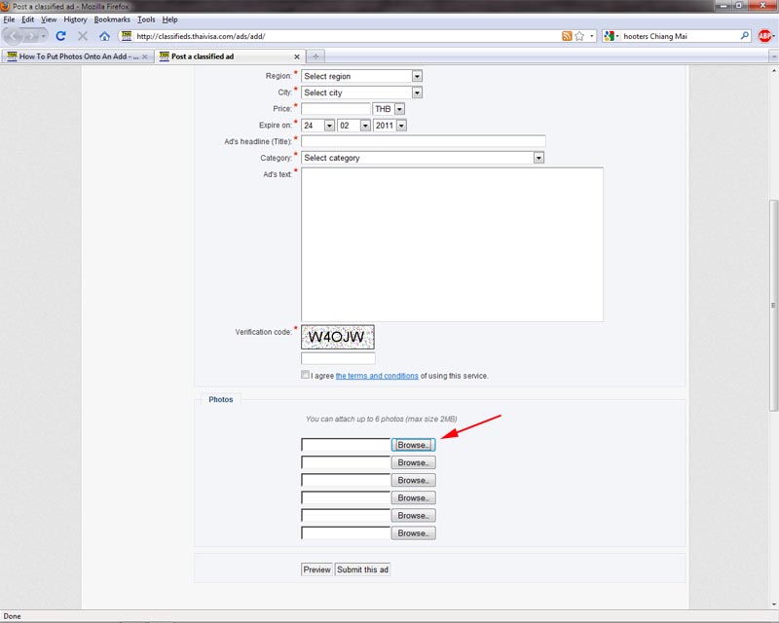Click the Reload page icon
The image size is (779, 623).
point(60,36)
